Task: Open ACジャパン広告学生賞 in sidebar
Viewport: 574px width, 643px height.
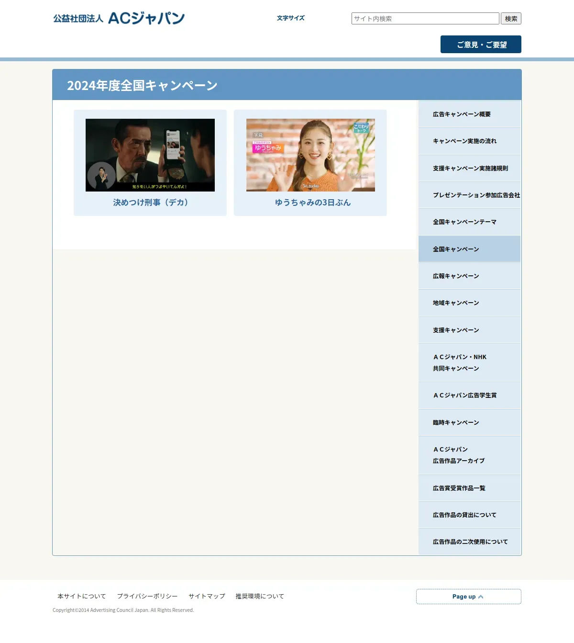Action: [x=470, y=395]
